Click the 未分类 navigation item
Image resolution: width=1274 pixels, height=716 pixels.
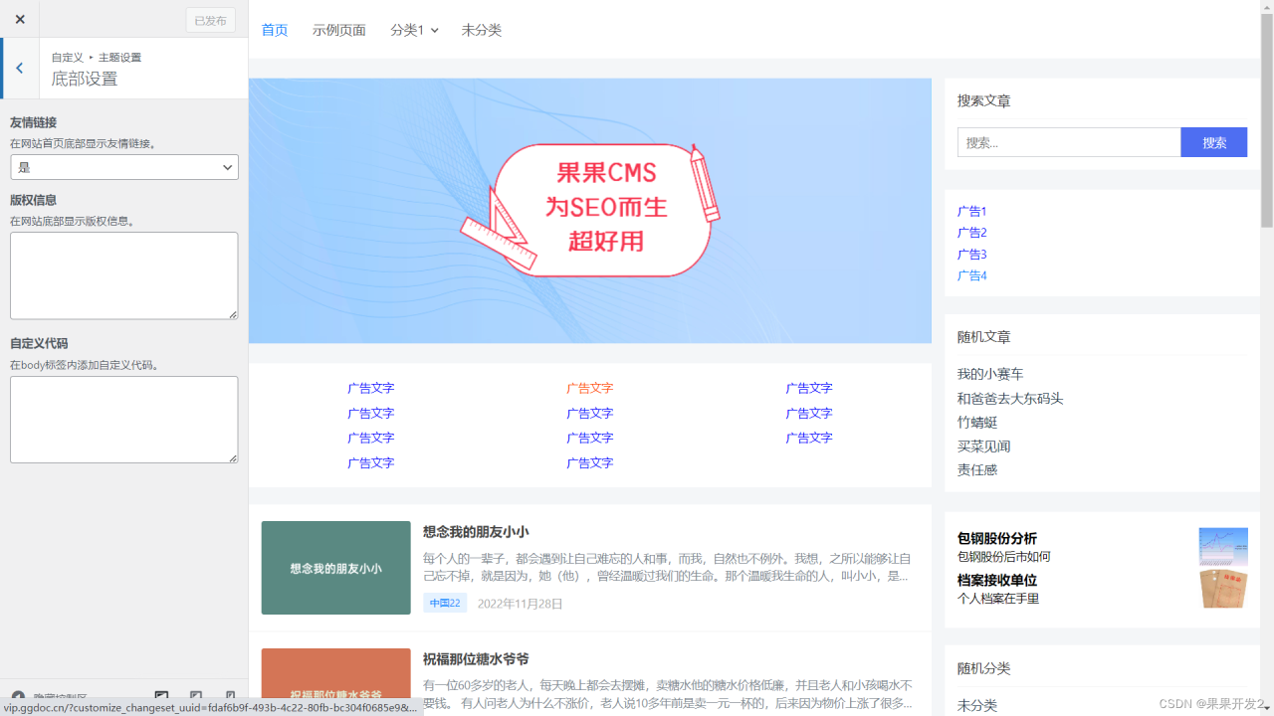(x=482, y=30)
